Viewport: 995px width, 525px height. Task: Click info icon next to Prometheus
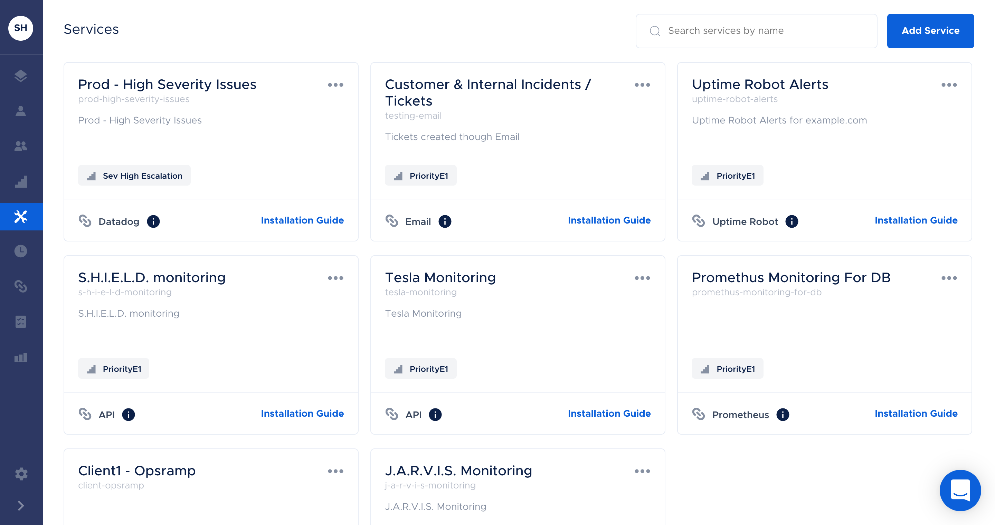[x=783, y=415]
